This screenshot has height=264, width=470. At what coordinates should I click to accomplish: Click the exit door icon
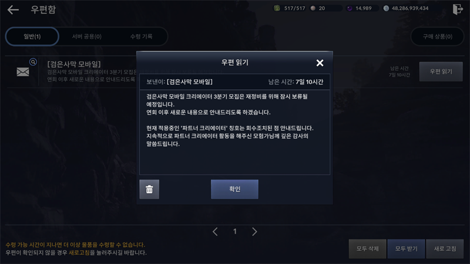pyautogui.click(x=458, y=9)
